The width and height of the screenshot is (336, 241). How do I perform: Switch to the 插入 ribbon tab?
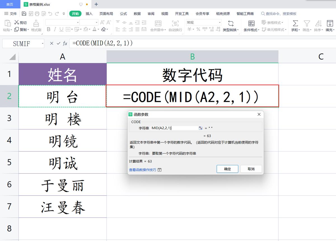click(x=89, y=13)
